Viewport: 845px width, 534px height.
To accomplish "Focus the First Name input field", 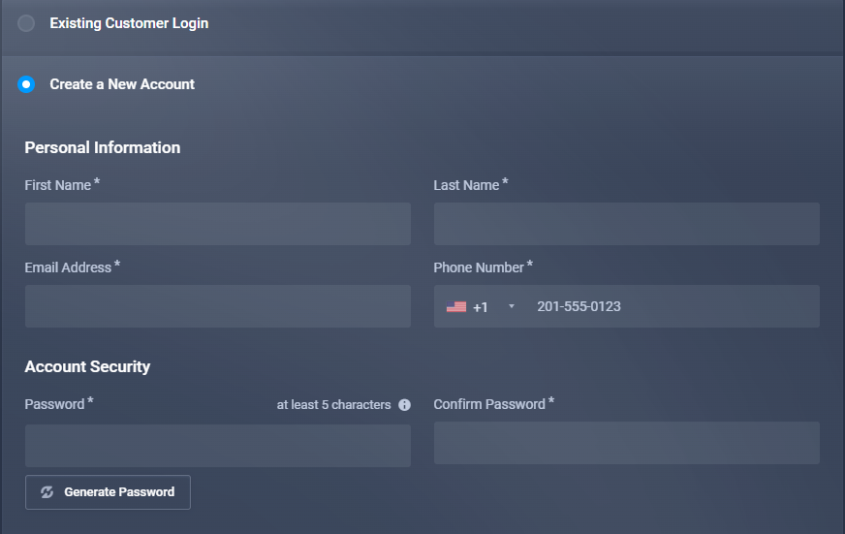I will click(217, 224).
